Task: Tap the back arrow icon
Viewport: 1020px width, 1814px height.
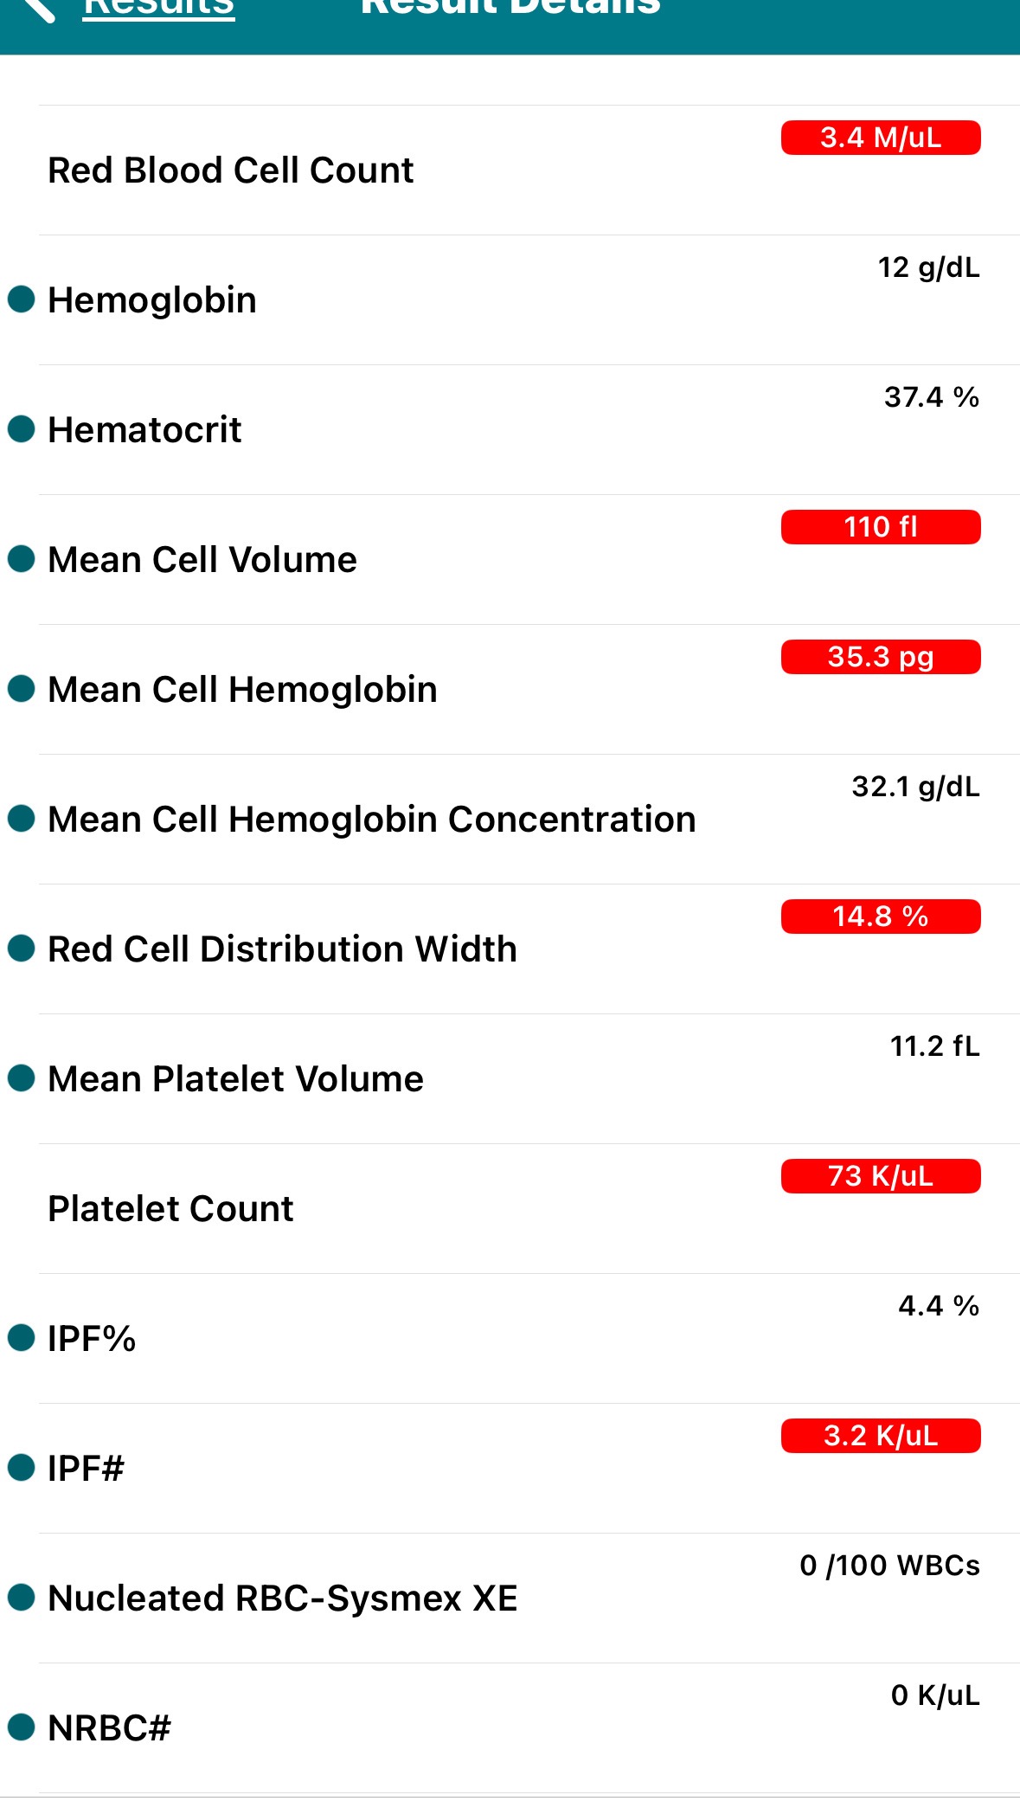Action: [38, 9]
